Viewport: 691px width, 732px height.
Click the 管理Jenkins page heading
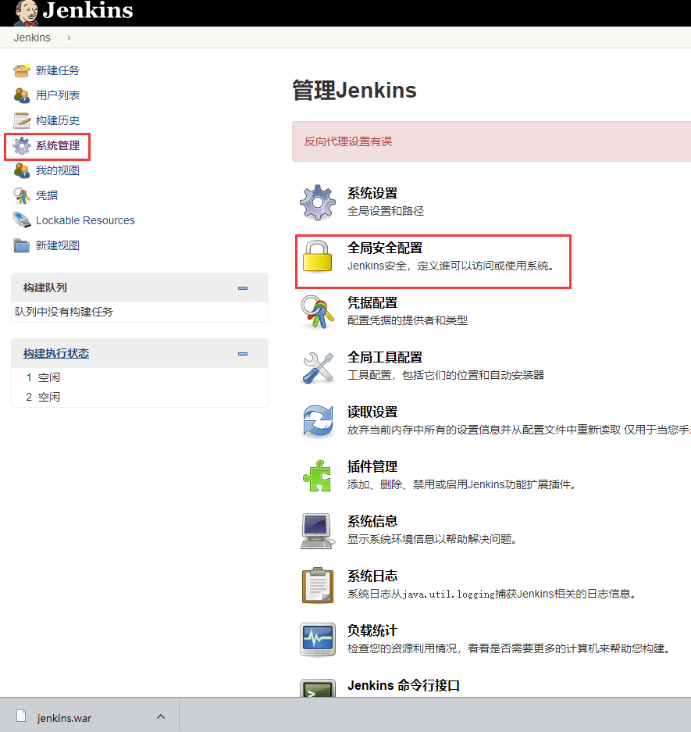pyautogui.click(x=354, y=90)
